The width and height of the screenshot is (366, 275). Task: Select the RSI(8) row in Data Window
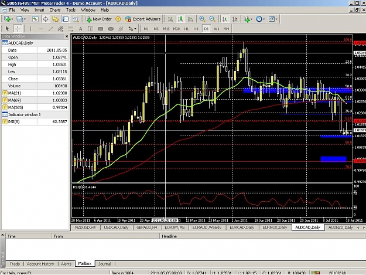(35, 122)
